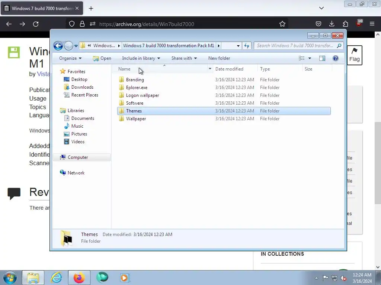Image resolution: width=381 pixels, height=285 pixels.
Task: Open the view options dropdown arrow
Action: pyautogui.click(x=310, y=58)
